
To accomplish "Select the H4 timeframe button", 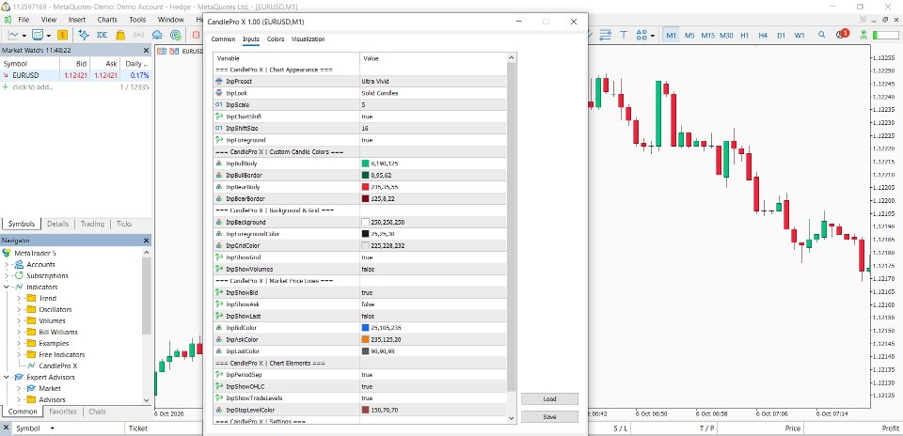I will pyautogui.click(x=763, y=35).
